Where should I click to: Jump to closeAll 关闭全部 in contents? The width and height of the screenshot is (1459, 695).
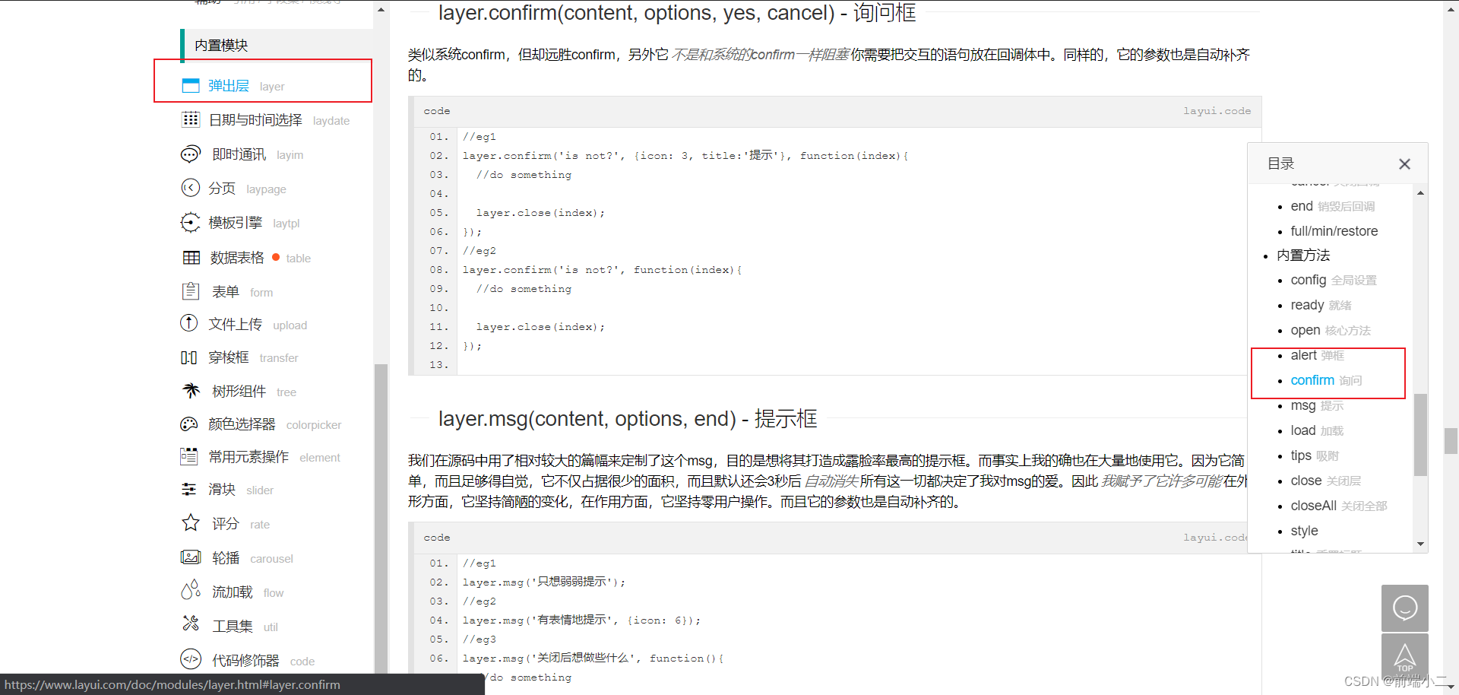pos(1339,506)
